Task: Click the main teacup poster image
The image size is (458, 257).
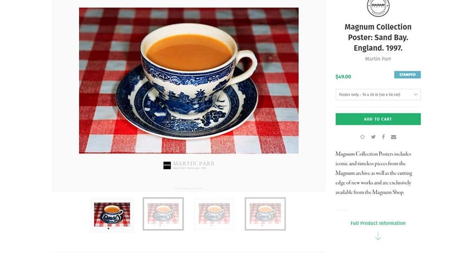Action: pyautogui.click(x=188, y=80)
